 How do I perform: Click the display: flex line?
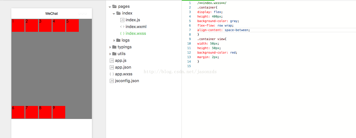pos(210,12)
